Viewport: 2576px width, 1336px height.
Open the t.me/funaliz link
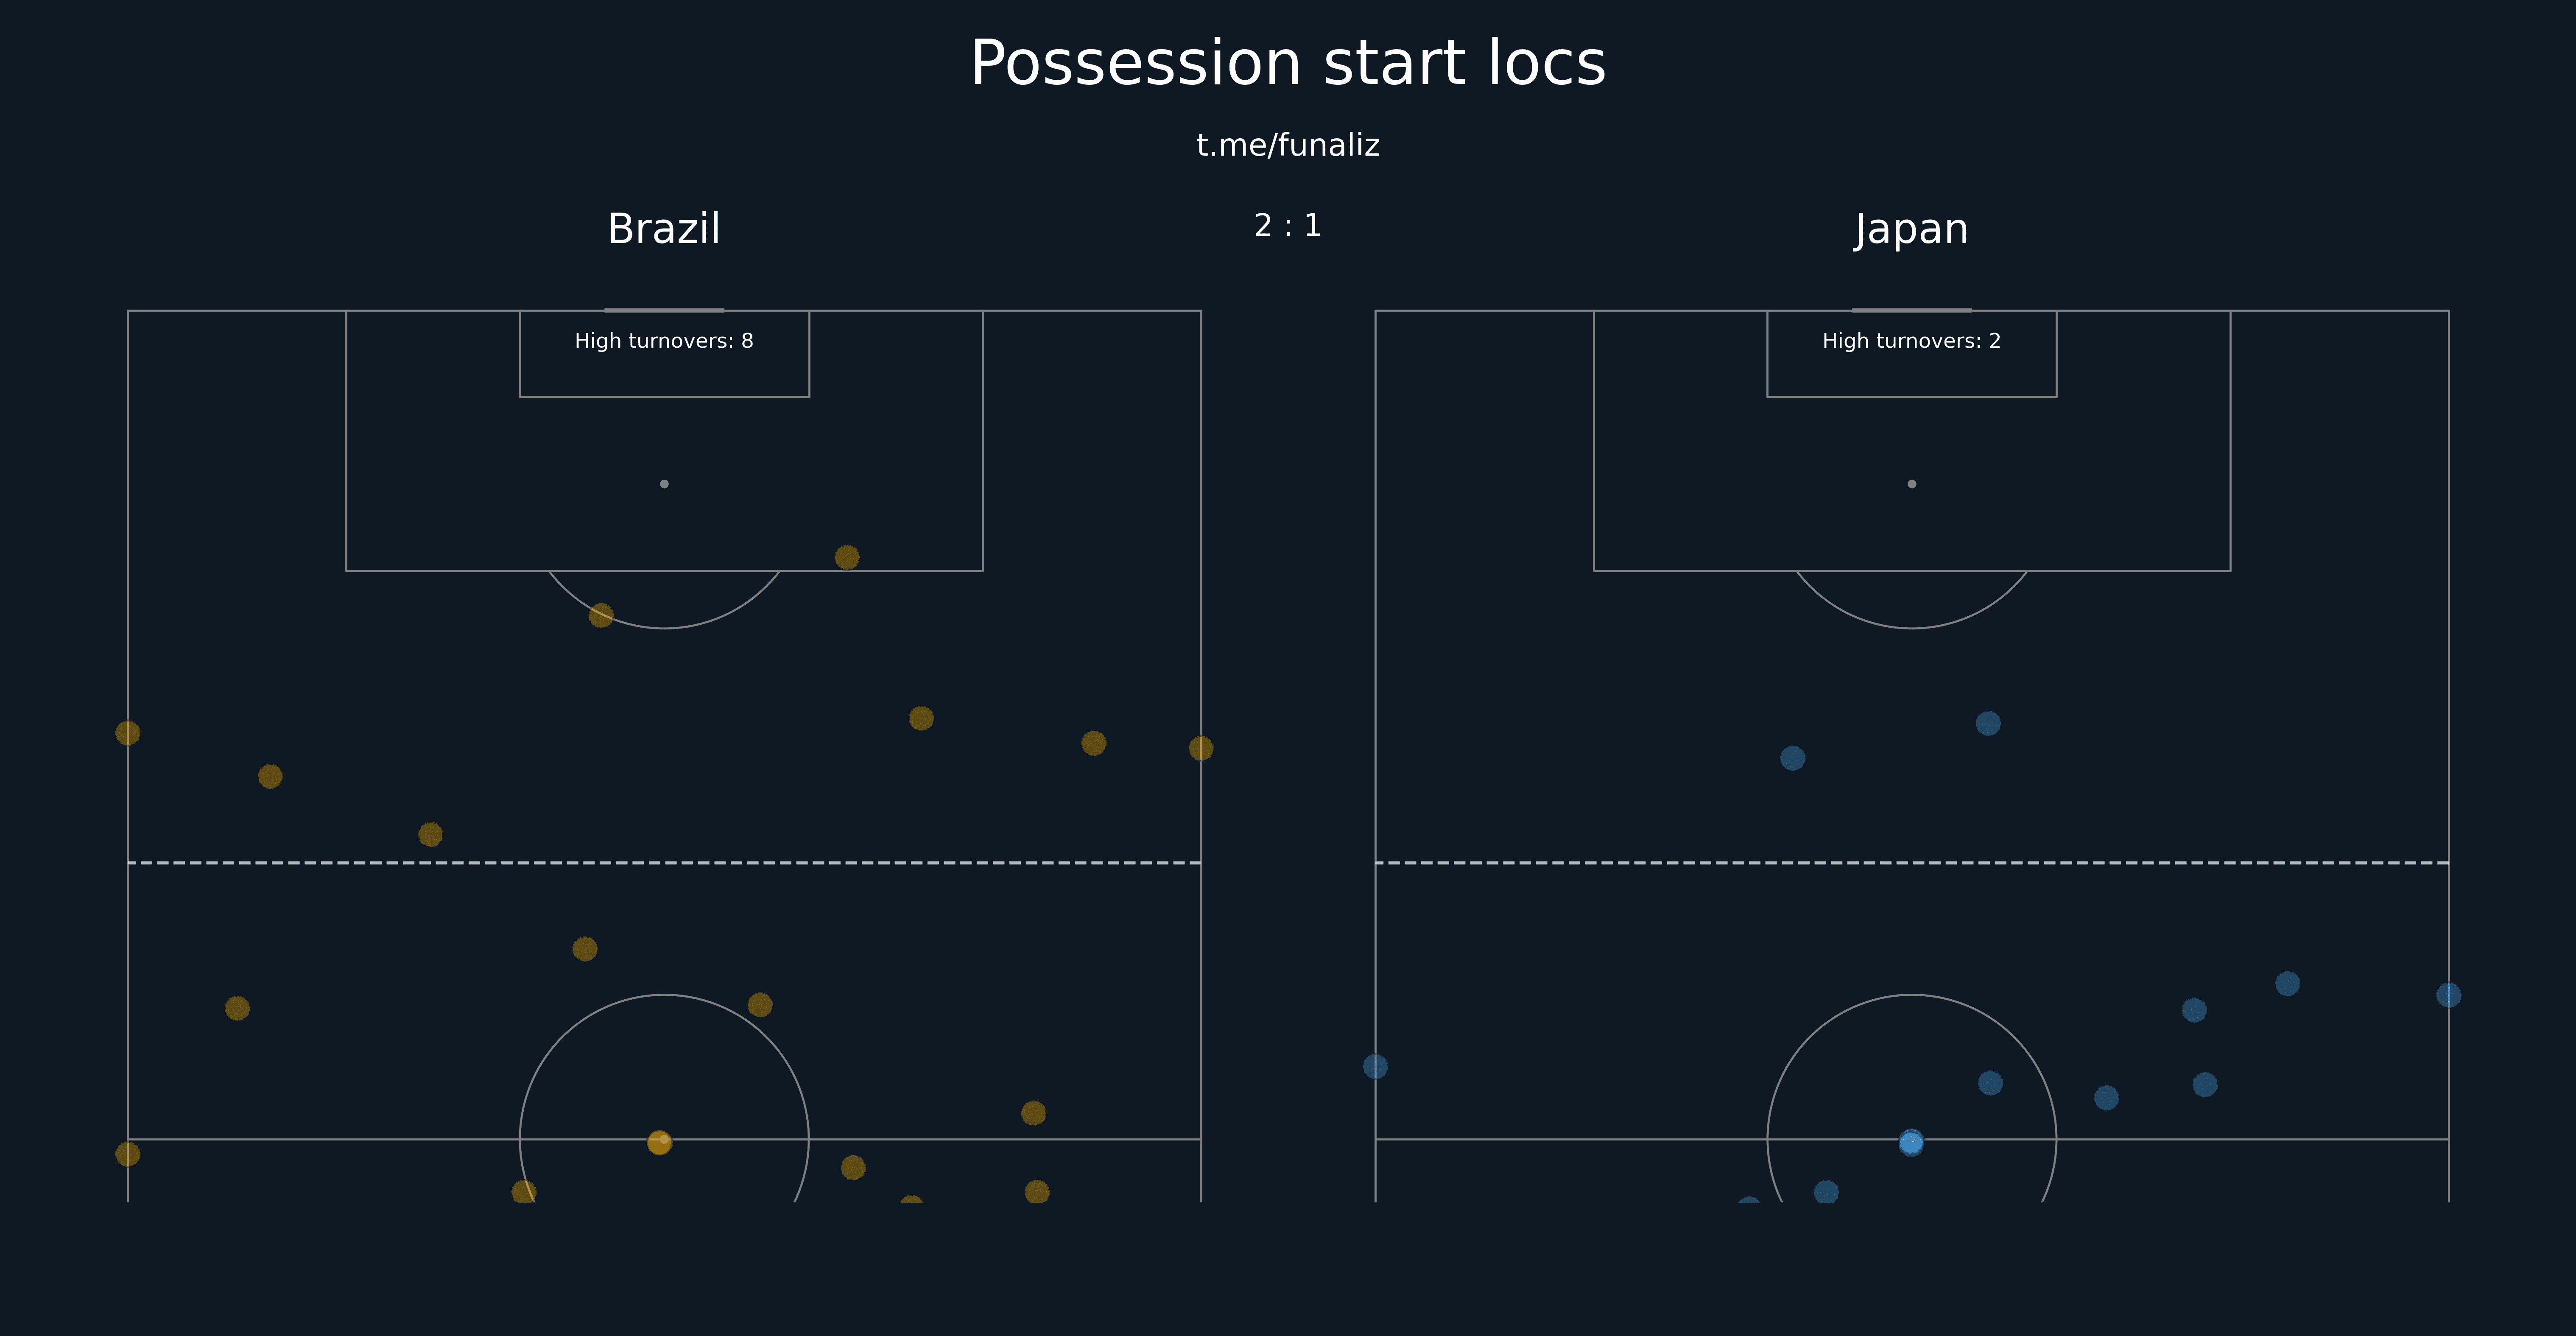(1288, 146)
